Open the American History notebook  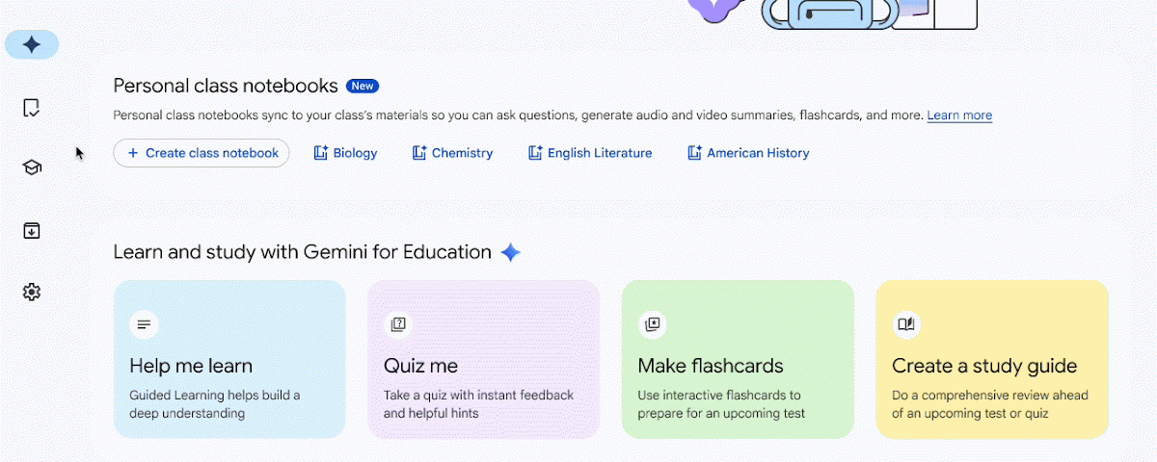[758, 153]
